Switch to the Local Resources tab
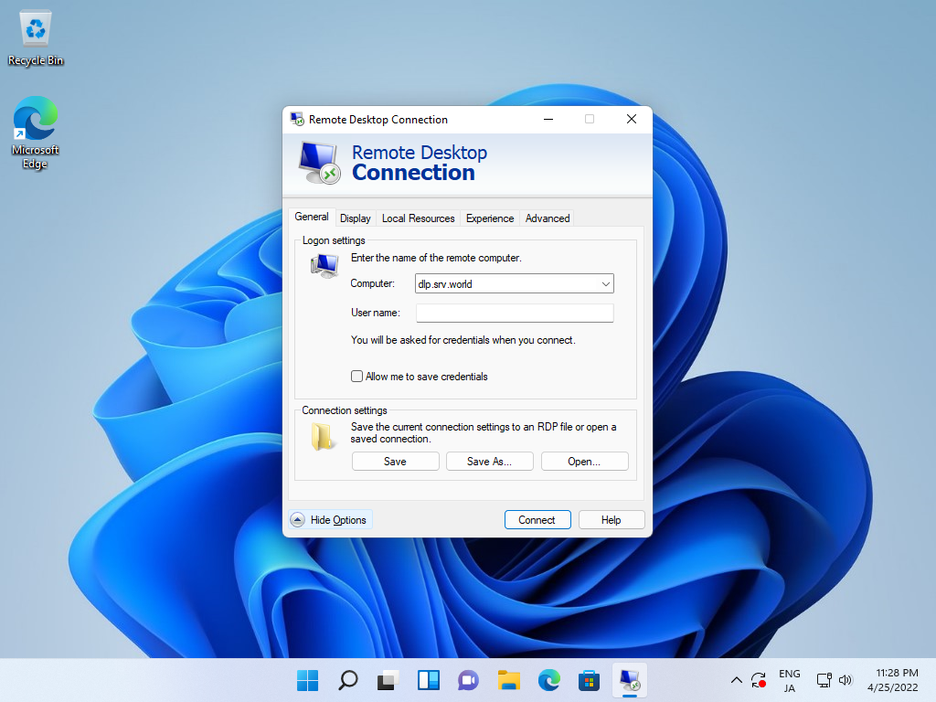936x702 pixels. click(x=418, y=218)
